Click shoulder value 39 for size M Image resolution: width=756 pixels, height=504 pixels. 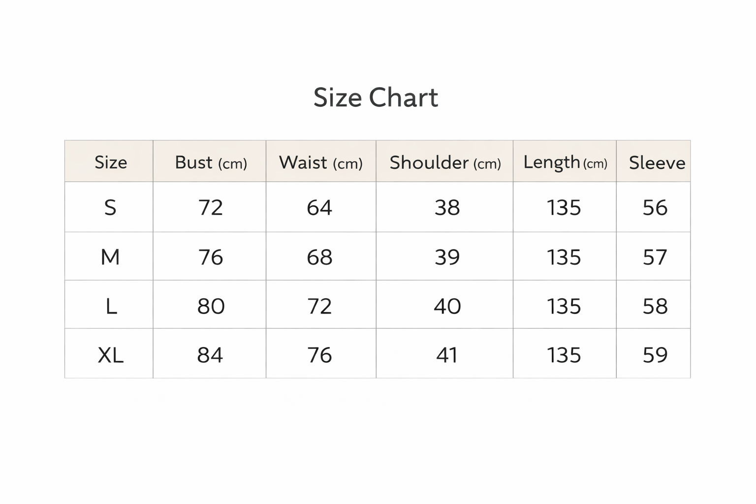click(447, 257)
